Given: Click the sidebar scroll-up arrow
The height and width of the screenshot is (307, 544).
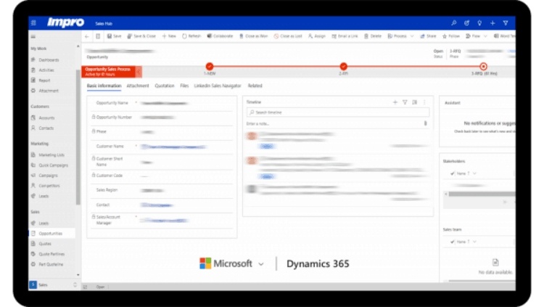Looking at the screenshot, I should point(78,46).
